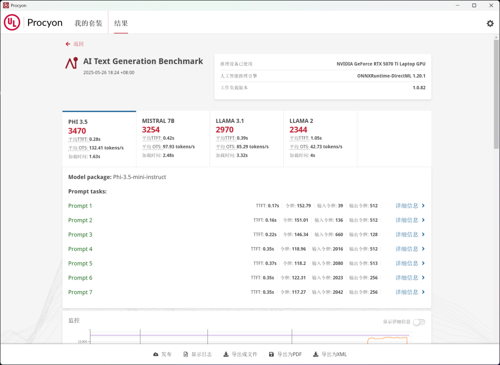The image size is (500, 365).
Task: Enable the 显示详细信息 toggle in monitoring
Action: coord(419,322)
